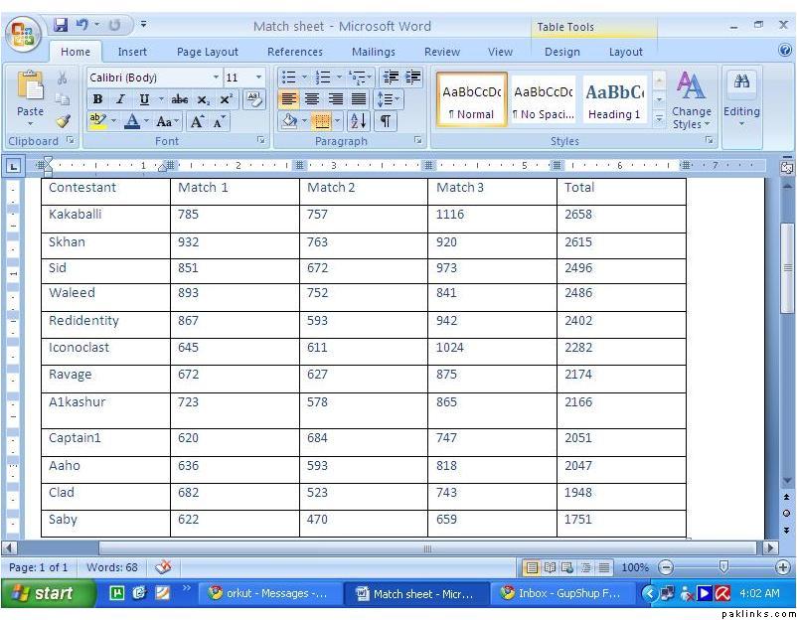The width and height of the screenshot is (797, 620).
Task: Toggle show paragraph marks
Action: point(385,121)
